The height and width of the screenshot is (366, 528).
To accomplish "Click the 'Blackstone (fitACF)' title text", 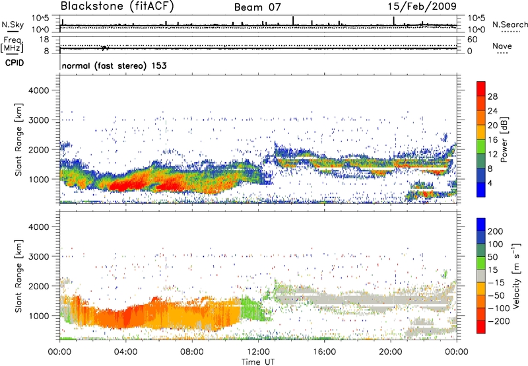I will pos(117,7).
